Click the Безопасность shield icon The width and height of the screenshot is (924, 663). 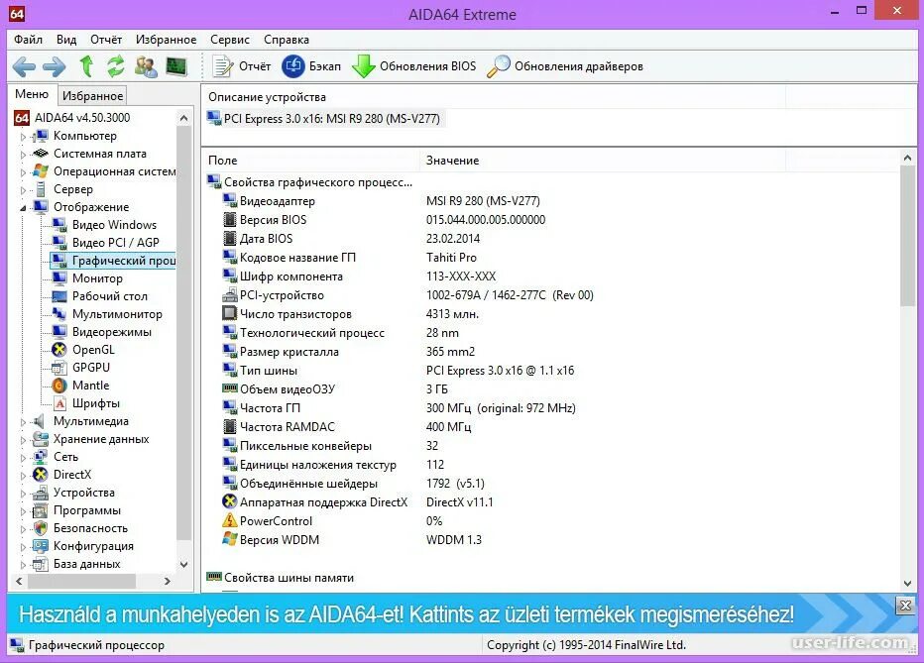tap(40, 528)
